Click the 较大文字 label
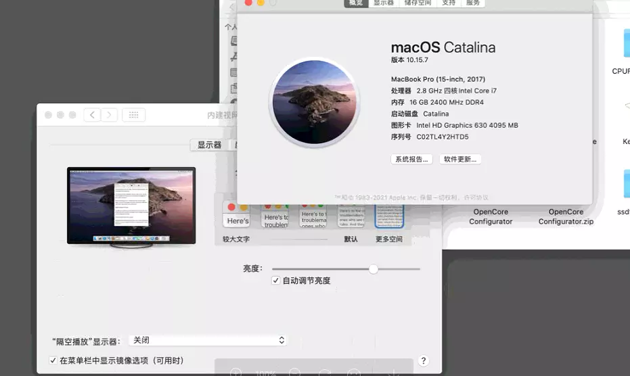Screen dimensions: 630x376 tap(236, 239)
